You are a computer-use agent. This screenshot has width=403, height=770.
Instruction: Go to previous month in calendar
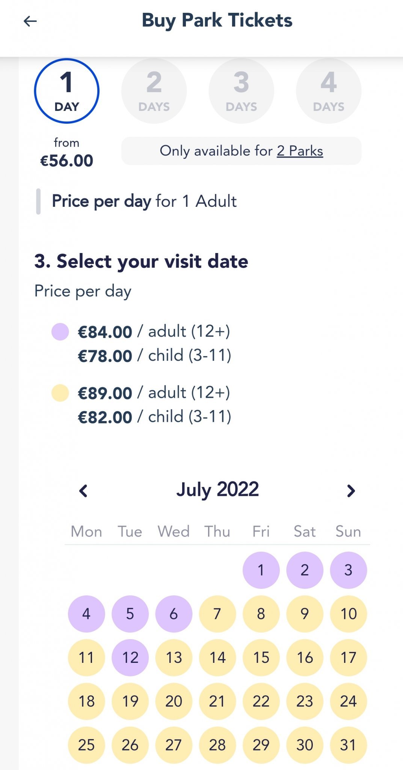(83, 491)
